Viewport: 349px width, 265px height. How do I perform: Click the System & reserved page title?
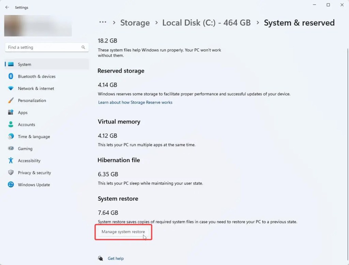click(299, 23)
